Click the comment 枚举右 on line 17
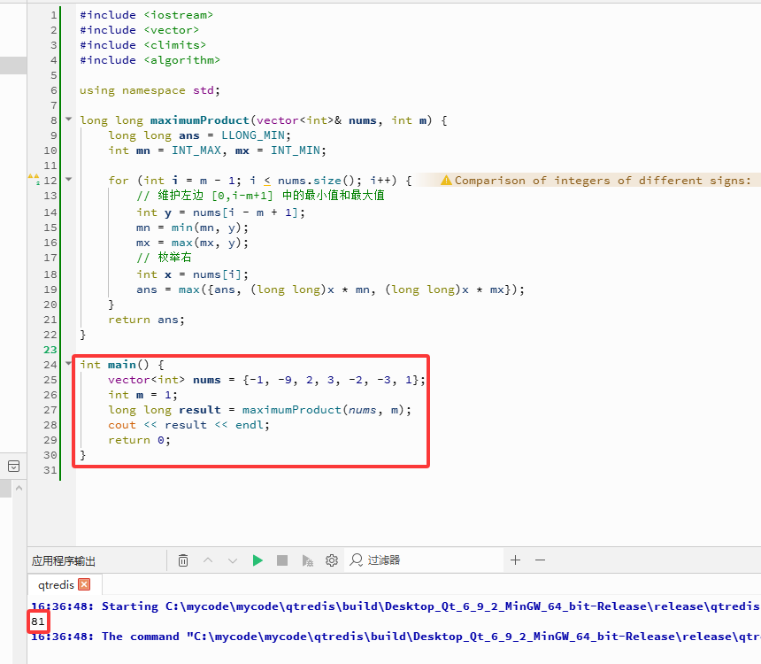The height and width of the screenshot is (664, 761). [164, 257]
